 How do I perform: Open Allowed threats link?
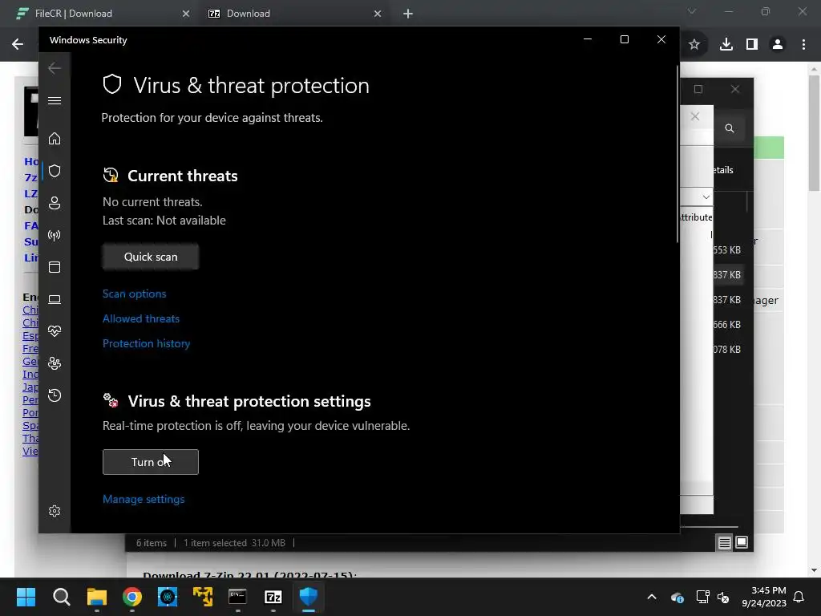(x=141, y=318)
